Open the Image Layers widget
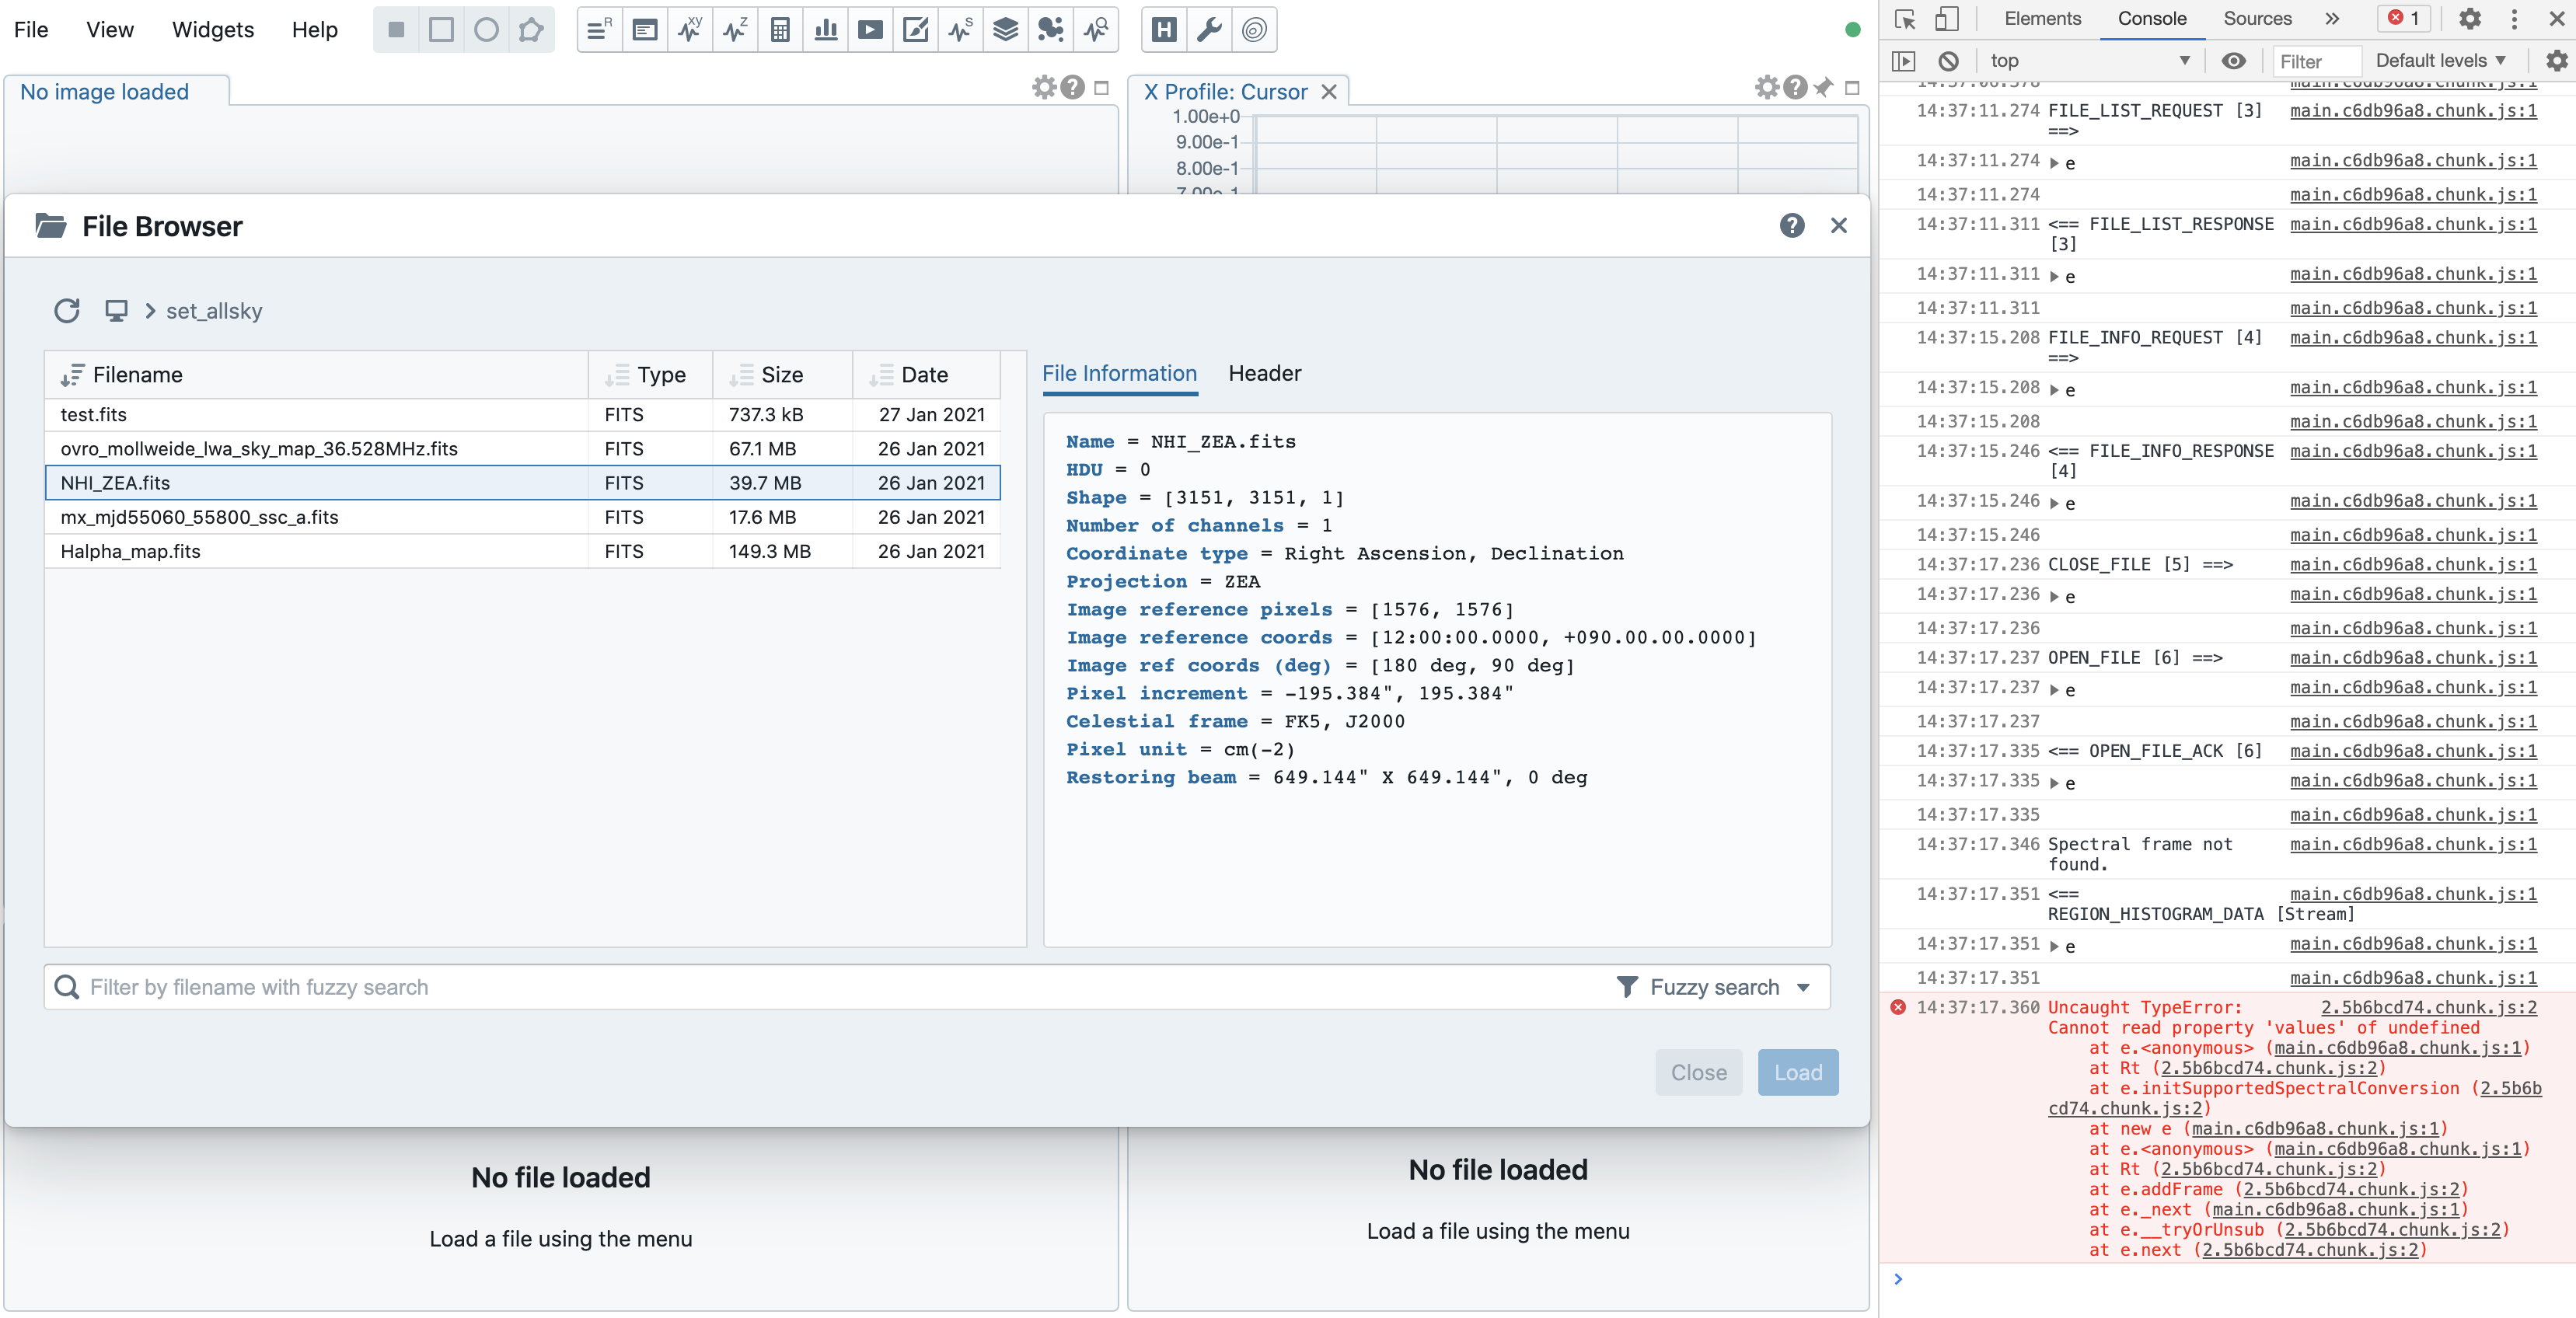Image resolution: width=2576 pixels, height=1318 pixels. tap(1005, 30)
